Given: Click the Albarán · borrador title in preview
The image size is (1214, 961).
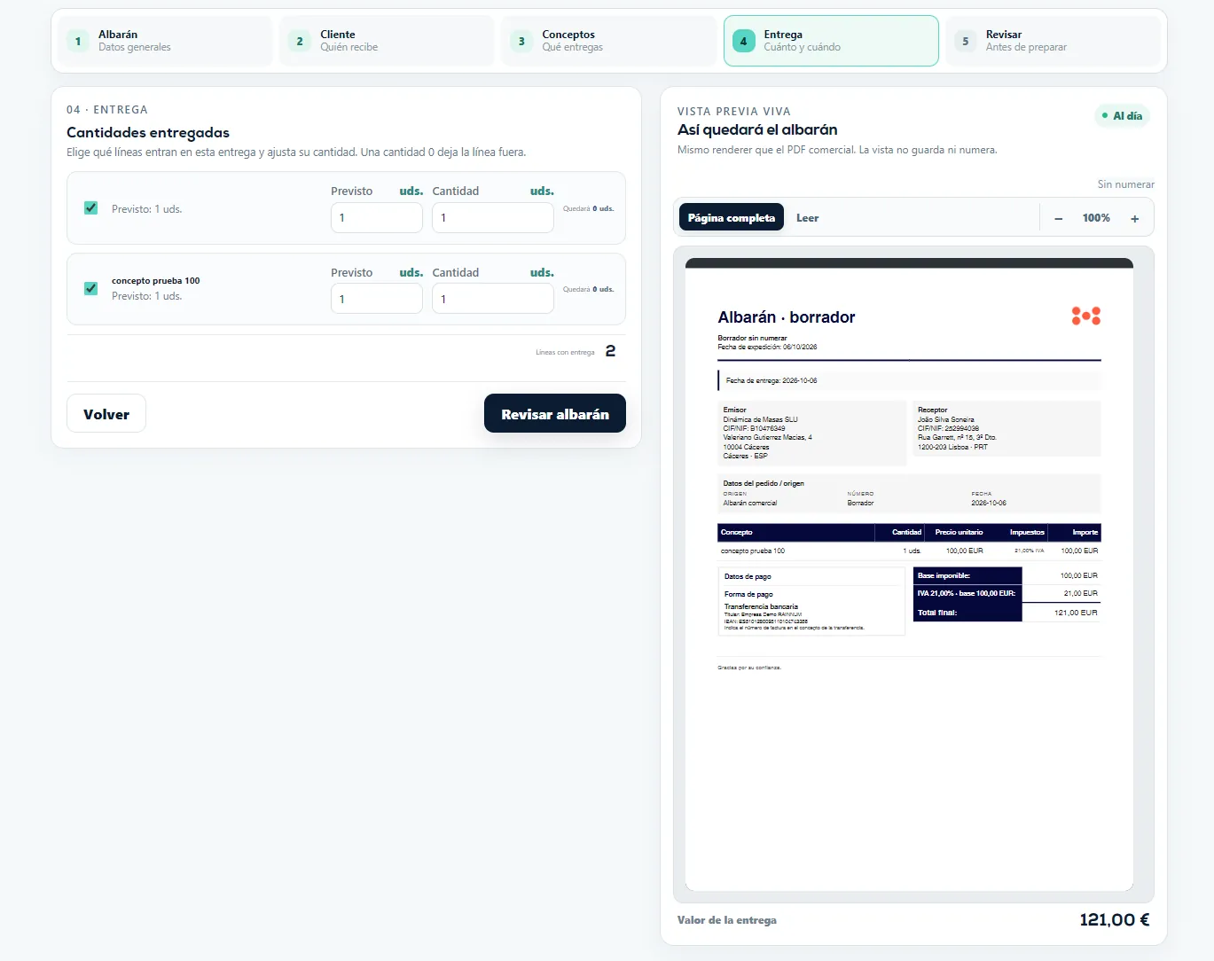Looking at the screenshot, I should (x=787, y=317).
